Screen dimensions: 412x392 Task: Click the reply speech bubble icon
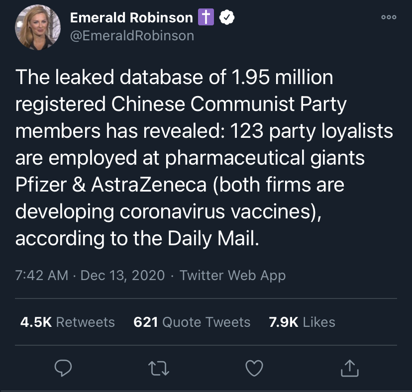click(x=64, y=368)
